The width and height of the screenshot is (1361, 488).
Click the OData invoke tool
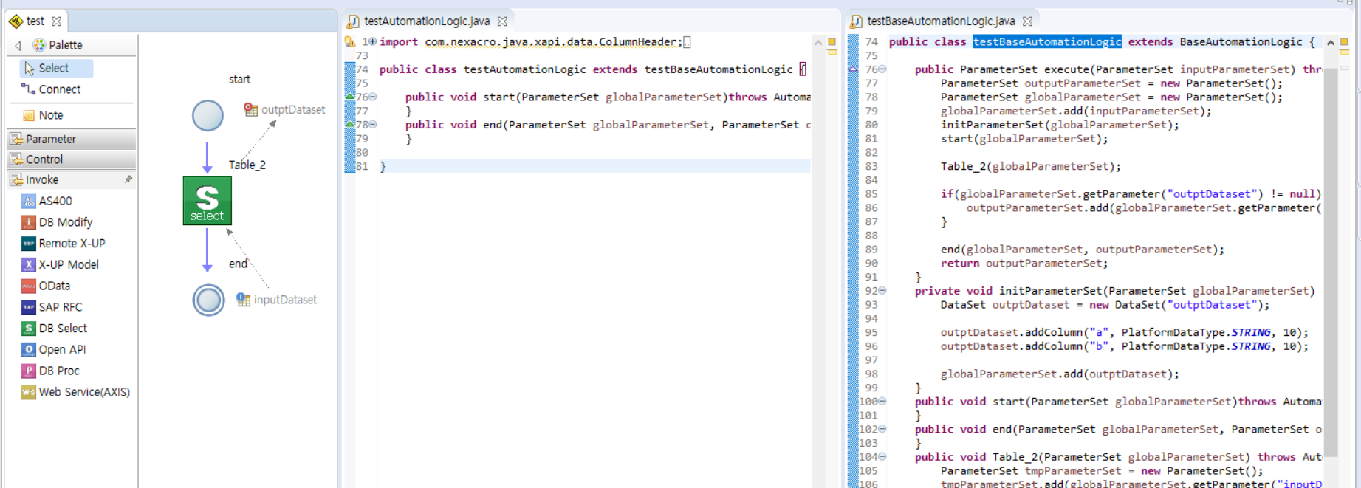(x=54, y=286)
